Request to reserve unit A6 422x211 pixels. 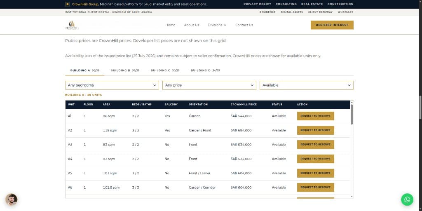[315, 188]
